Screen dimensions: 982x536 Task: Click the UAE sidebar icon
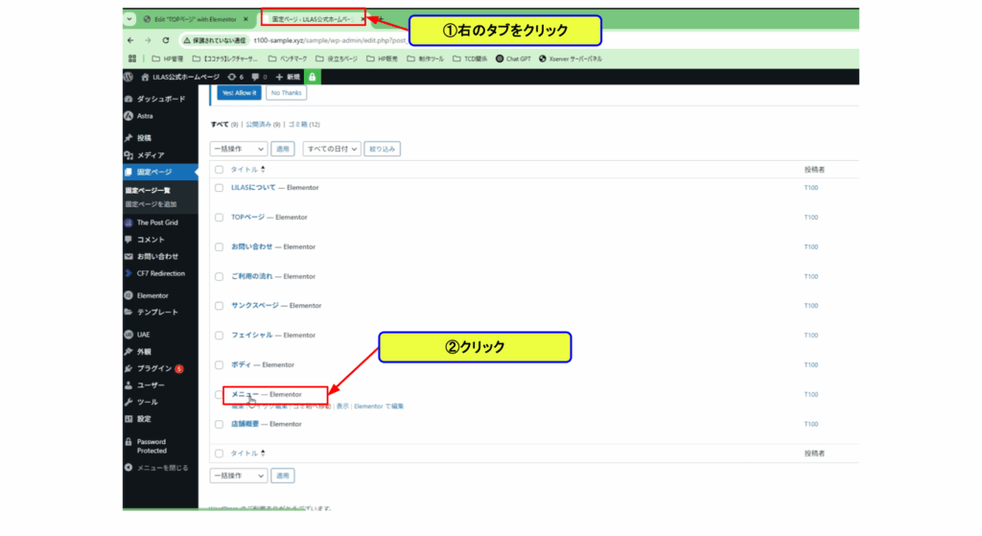pos(129,335)
